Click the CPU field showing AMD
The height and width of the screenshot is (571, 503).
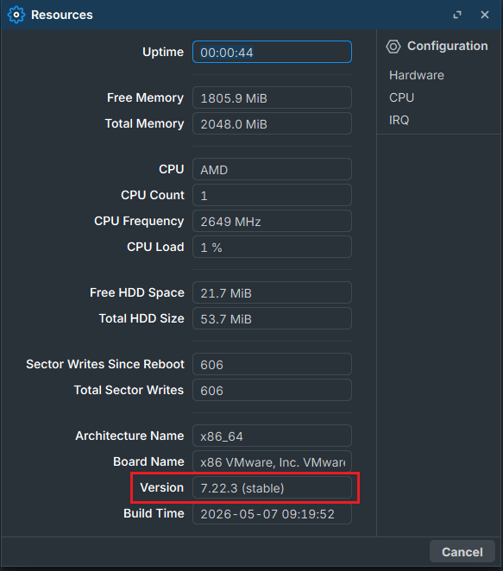[x=272, y=169]
